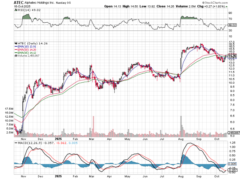
Task: Click the 12.0 price axis label
Action: (x=232, y=69)
